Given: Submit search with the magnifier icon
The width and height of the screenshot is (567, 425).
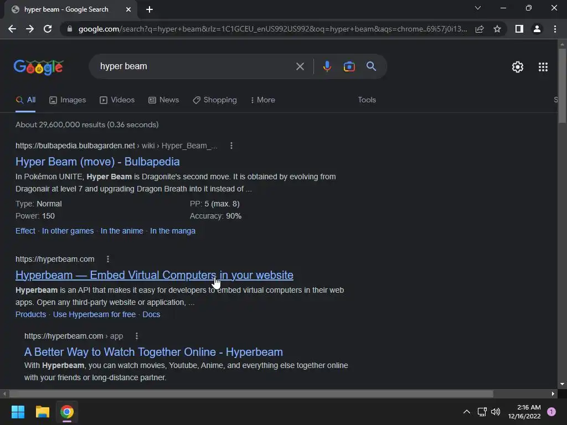Looking at the screenshot, I should [371, 66].
